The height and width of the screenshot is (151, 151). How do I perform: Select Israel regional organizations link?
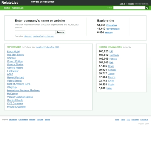109,88
